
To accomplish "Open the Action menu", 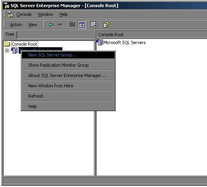I will (x=16, y=25).
